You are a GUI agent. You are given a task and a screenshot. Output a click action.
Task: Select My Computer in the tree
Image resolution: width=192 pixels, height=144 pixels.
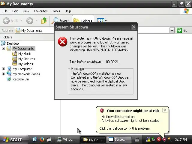coord(22,69)
